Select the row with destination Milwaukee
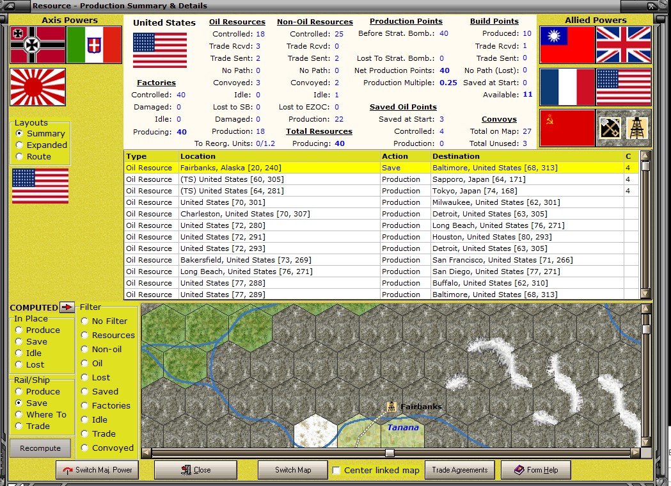 381,202
